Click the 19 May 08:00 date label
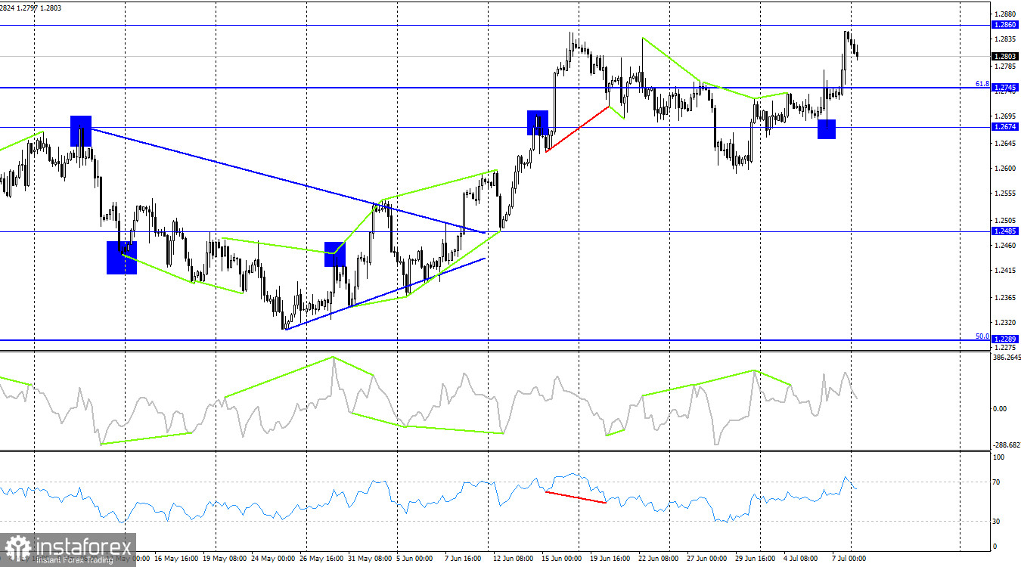Screen dimensions: 1021x567 coord(225,558)
